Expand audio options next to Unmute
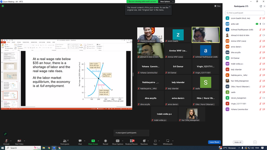The height and width of the screenshot is (150, 267). [11, 141]
